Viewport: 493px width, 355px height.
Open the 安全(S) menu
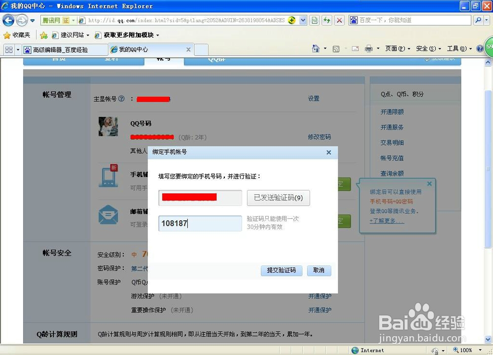tap(428, 48)
